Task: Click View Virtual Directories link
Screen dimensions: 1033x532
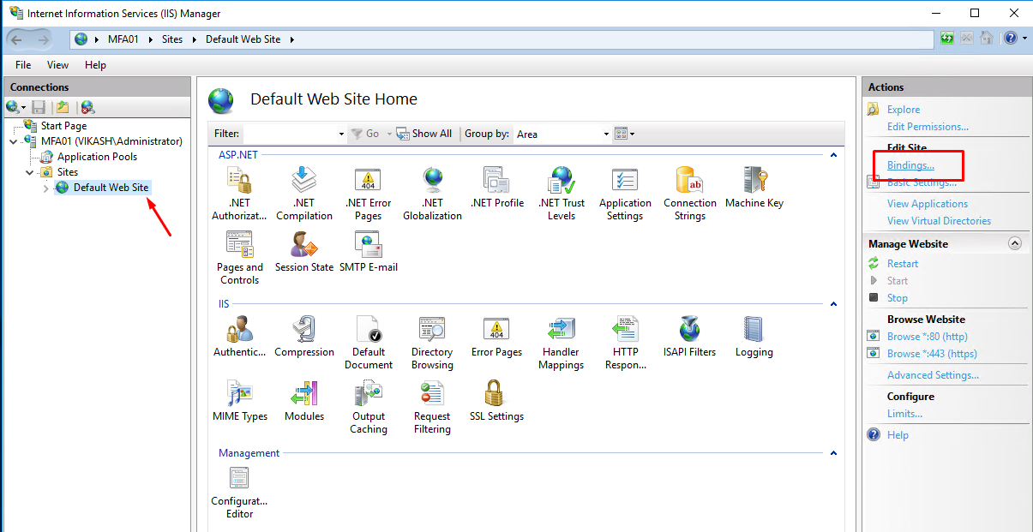Action: pos(939,221)
